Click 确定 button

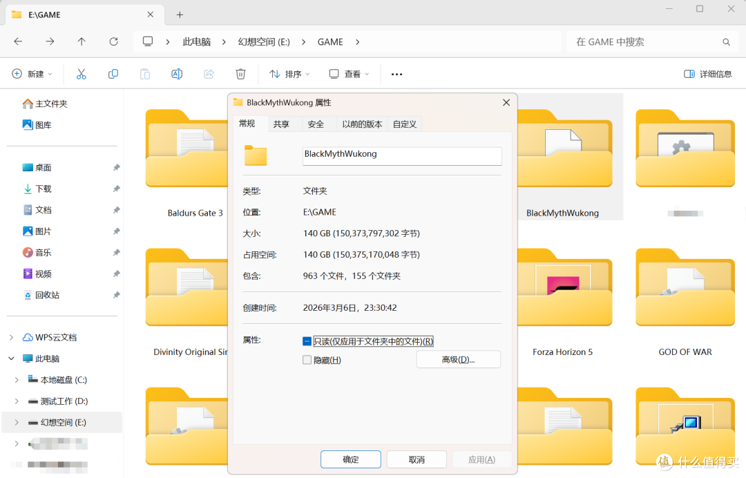351,459
